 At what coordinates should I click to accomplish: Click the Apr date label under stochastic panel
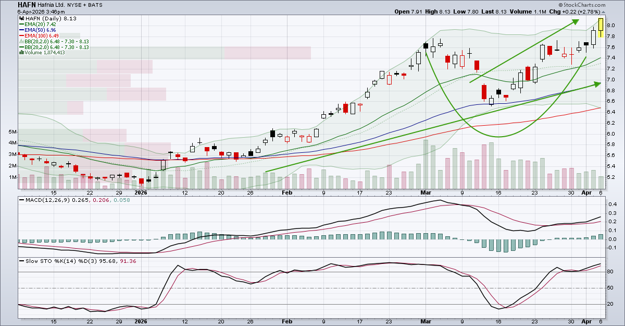click(x=587, y=322)
